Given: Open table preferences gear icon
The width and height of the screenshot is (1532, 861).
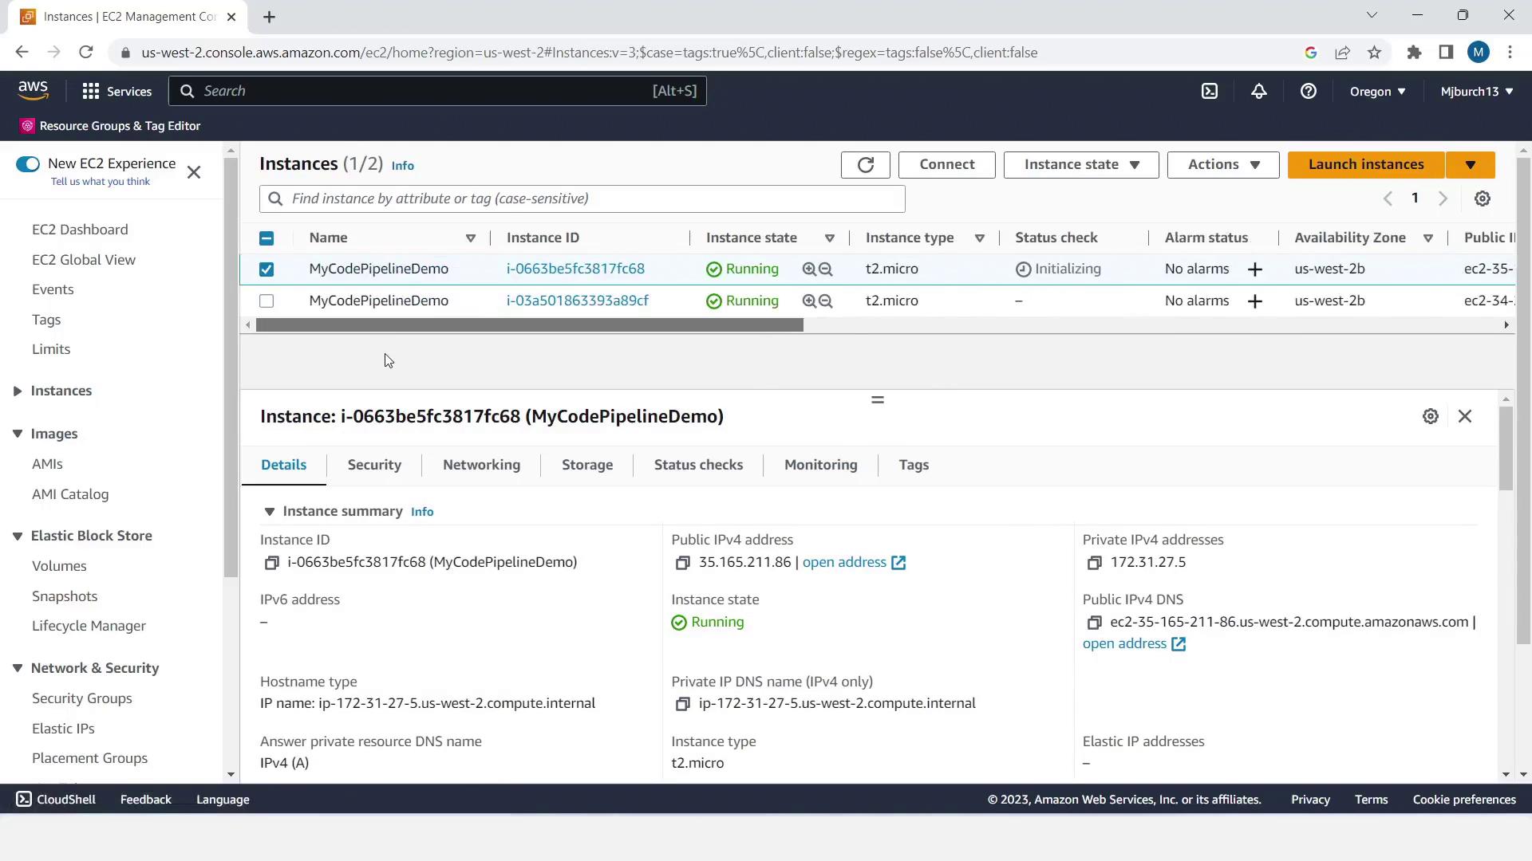Looking at the screenshot, I should tap(1482, 199).
